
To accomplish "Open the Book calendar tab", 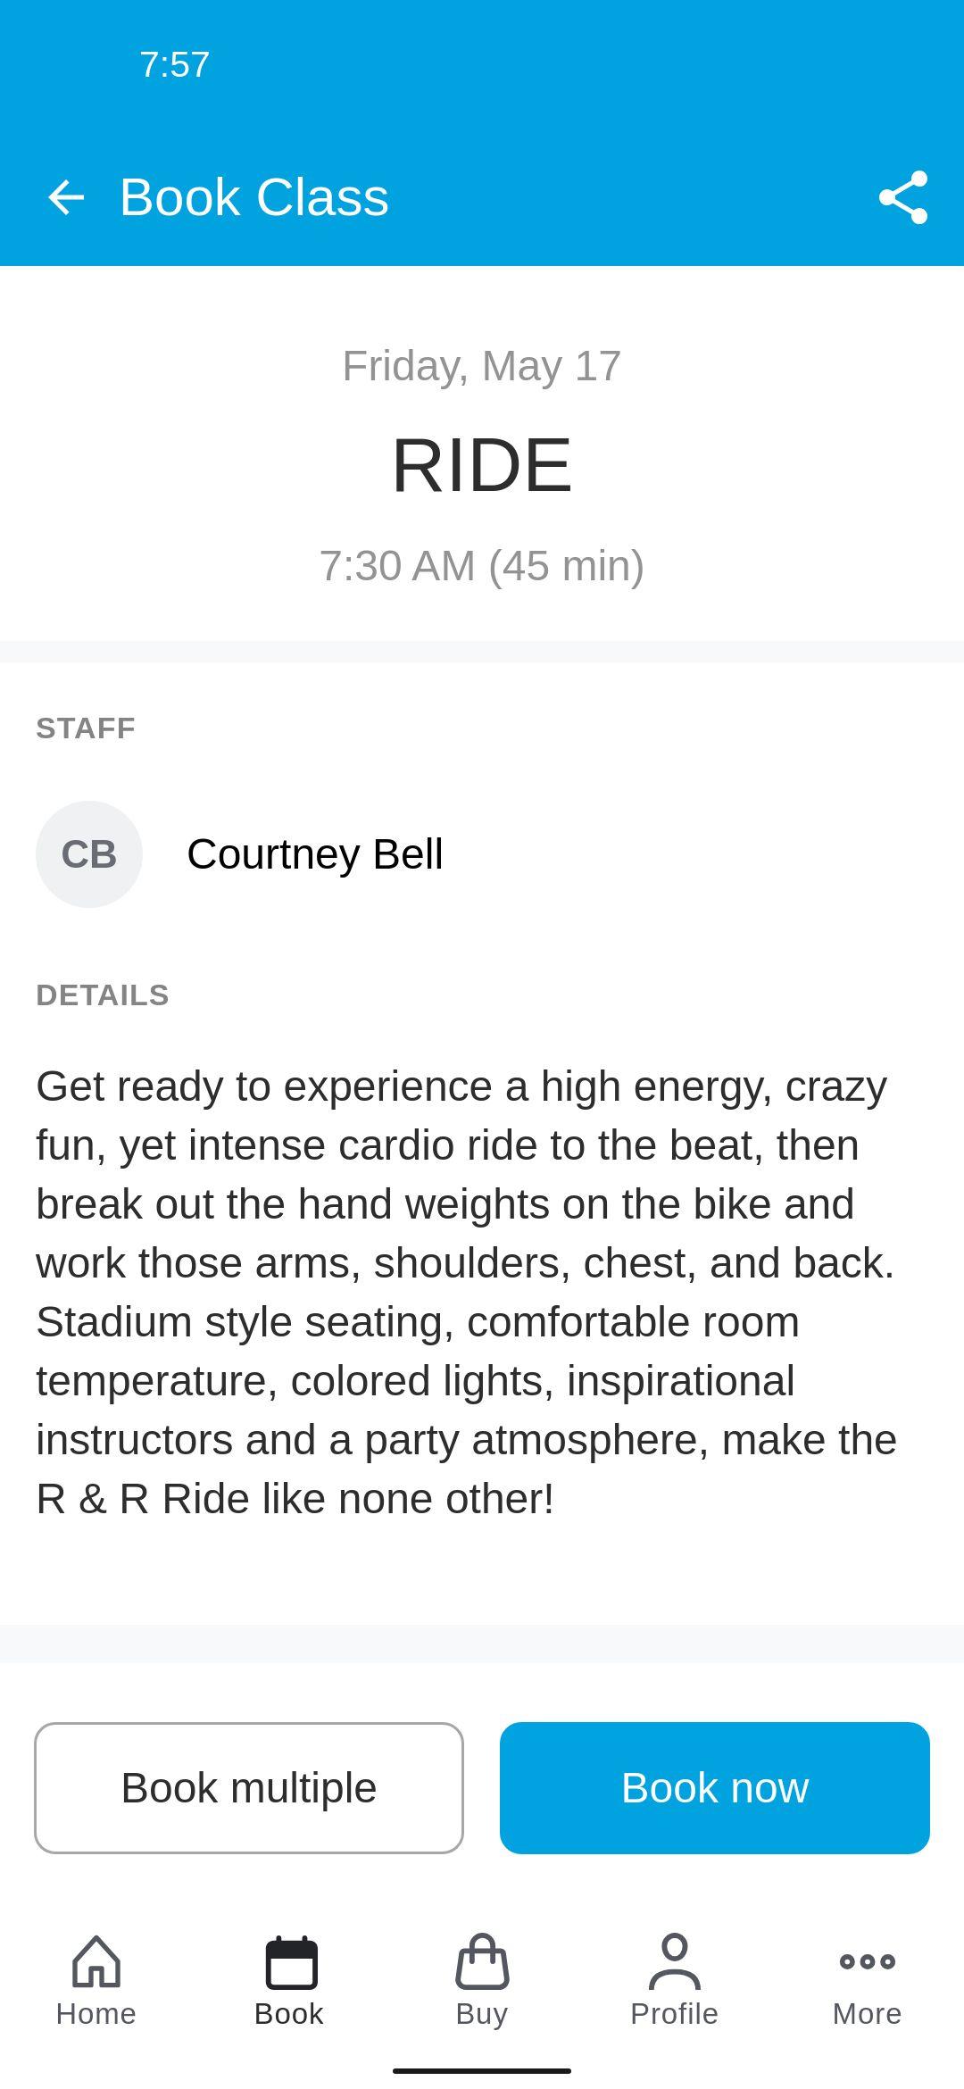I will point(289,1979).
